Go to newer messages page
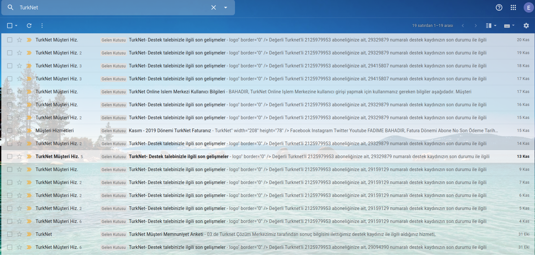Image resolution: width=535 pixels, height=255 pixels. (463, 26)
